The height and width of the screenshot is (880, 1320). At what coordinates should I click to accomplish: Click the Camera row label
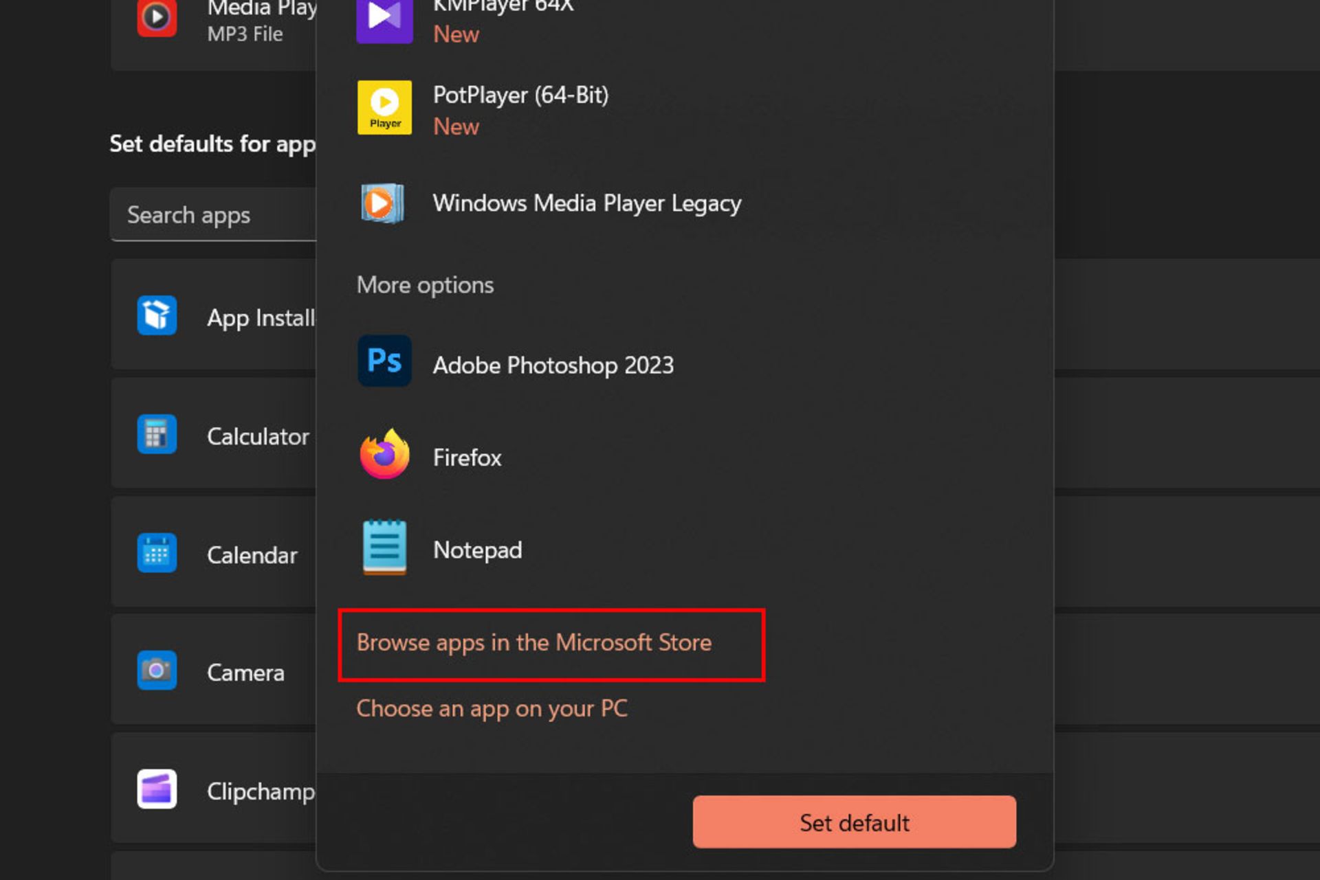point(245,673)
